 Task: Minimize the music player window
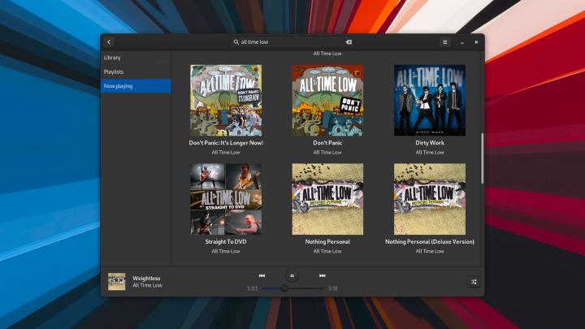pyautogui.click(x=461, y=41)
